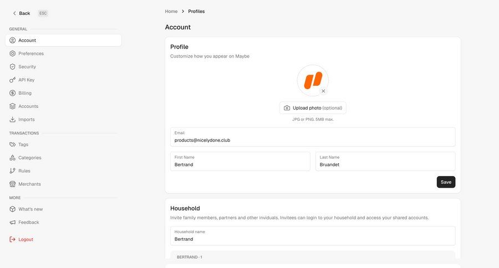This screenshot has width=499, height=268.
Task: Open Rules via its branch icon
Action: [x=12, y=171]
